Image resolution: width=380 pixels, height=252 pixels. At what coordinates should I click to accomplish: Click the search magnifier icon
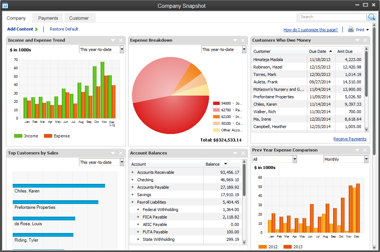(x=371, y=17)
